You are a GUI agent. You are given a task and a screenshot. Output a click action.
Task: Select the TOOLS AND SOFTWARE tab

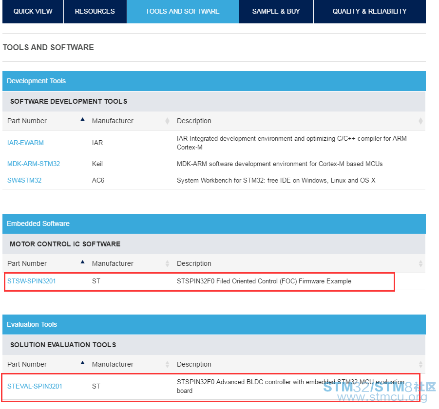pyautogui.click(x=183, y=12)
